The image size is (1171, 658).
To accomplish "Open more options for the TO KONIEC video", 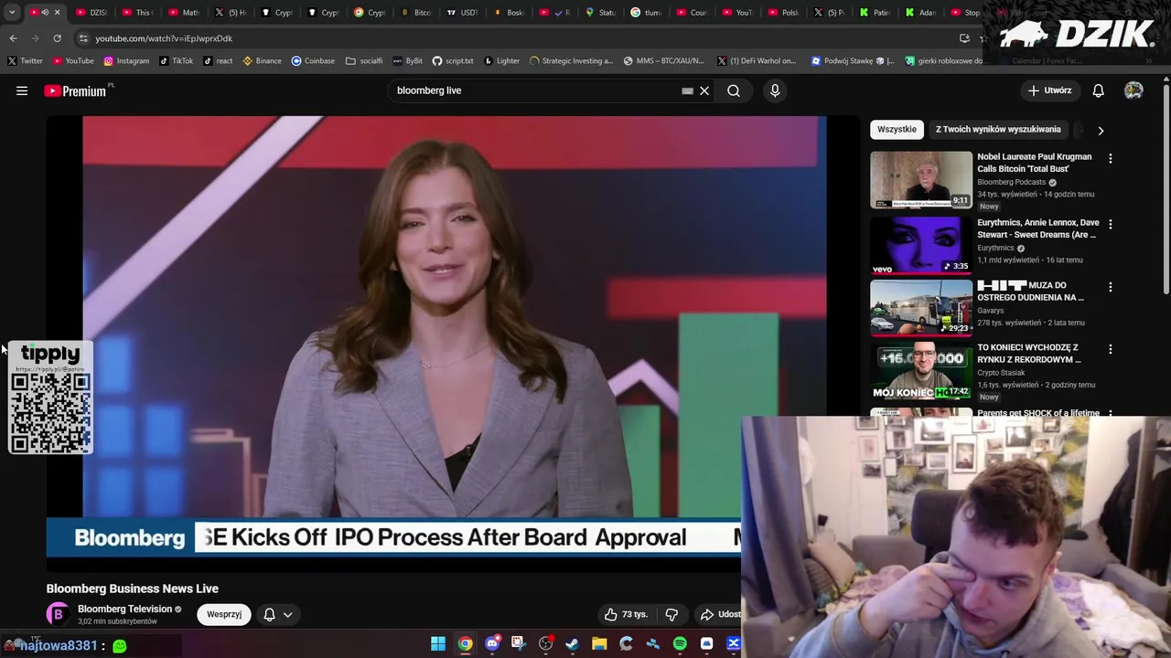I will [x=1111, y=349].
